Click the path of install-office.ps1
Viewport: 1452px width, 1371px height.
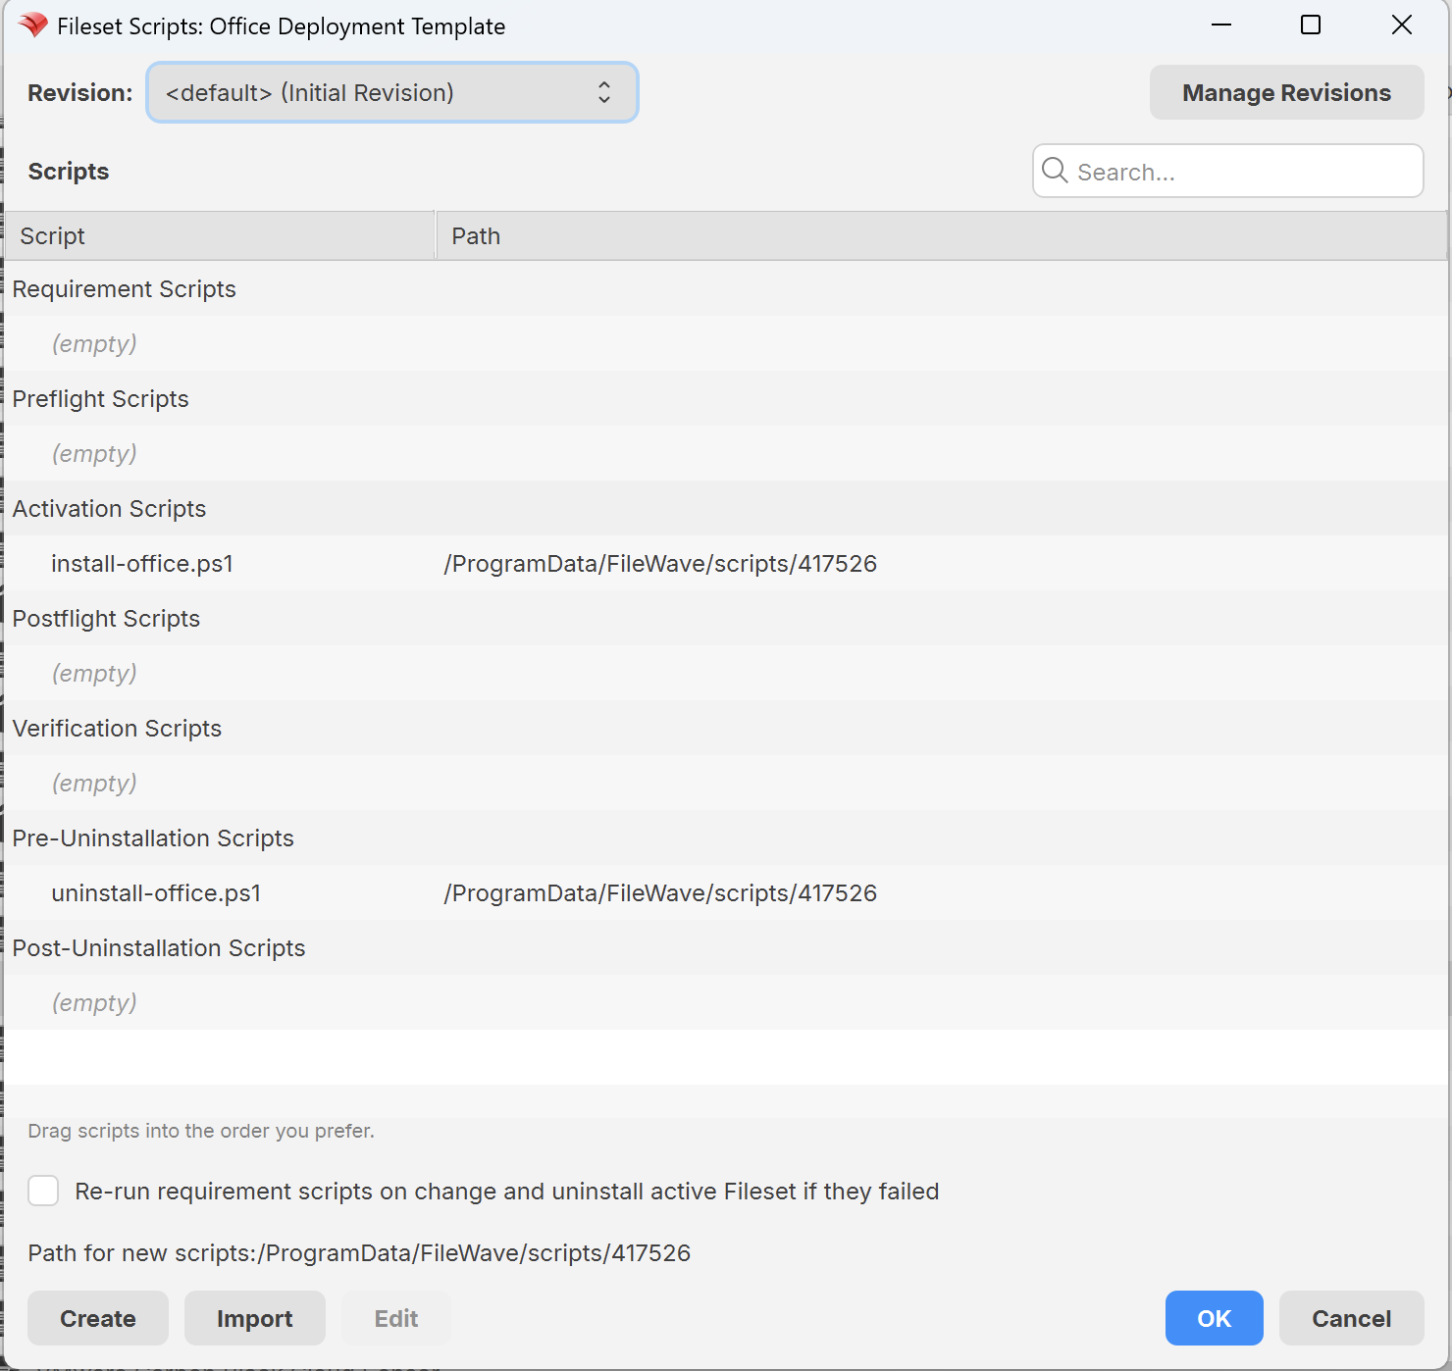click(x=660, y=564)
